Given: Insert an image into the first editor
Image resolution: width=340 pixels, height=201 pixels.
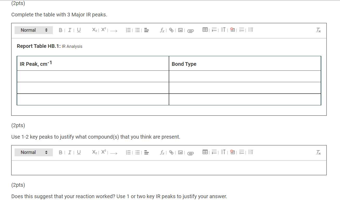Looking at the screenshot, I should click(180, 30).
